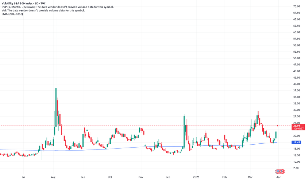Click the 40.00 price scale label
This screenshot has width=306, height=180.
click(296, 84)
